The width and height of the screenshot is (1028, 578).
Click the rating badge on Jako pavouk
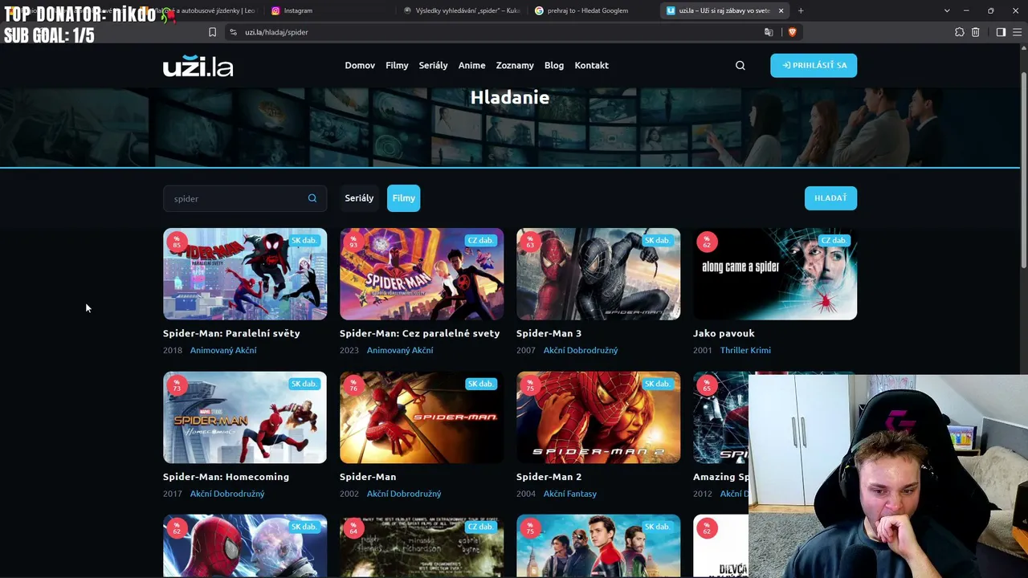707,242
